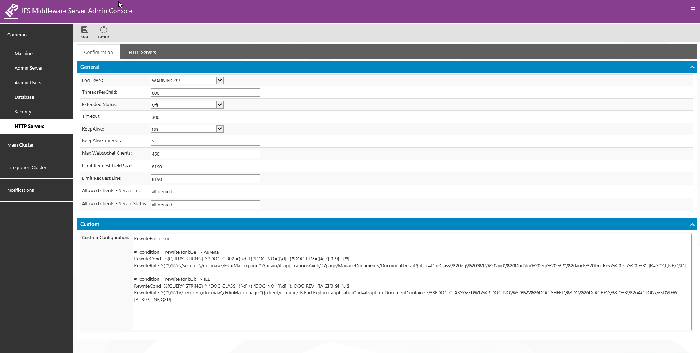This screenshot has height=353, width=700.
Task: Click the General section header
Action: coord(386,67)
